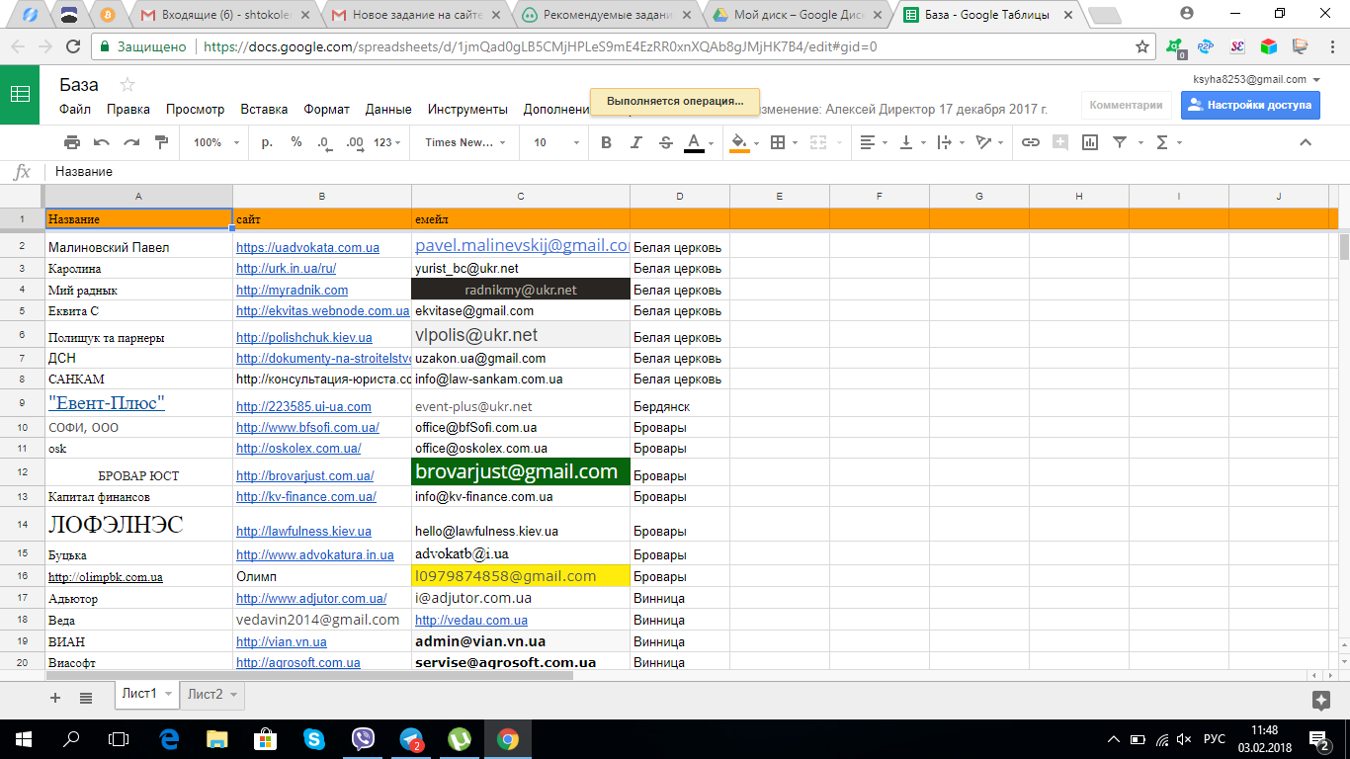Toggle bold formatting
1350x759 pixels.
pyautogui.click(x=606, y=142)
